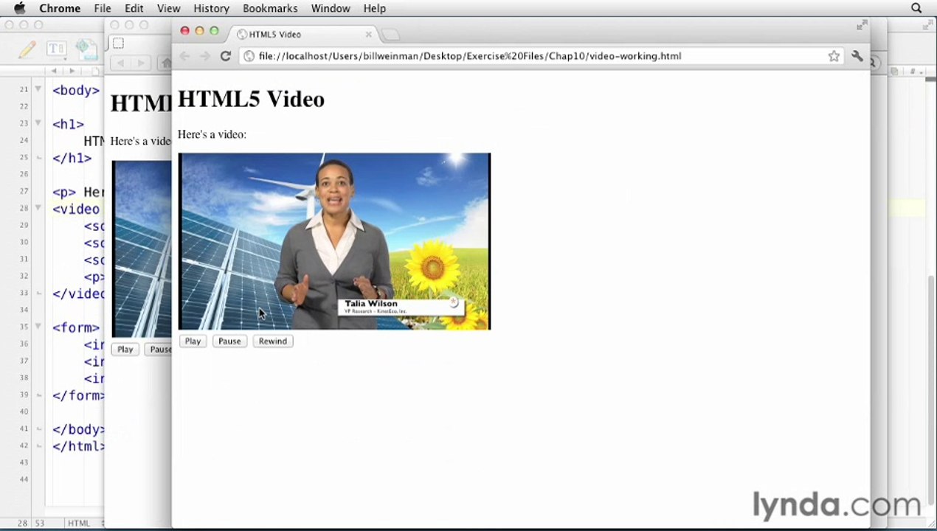
Task: Open the Window menu
Action: pos(331,8)
